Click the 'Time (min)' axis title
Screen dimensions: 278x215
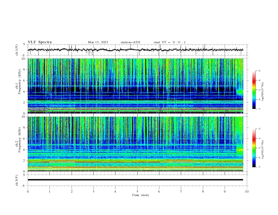140,195
